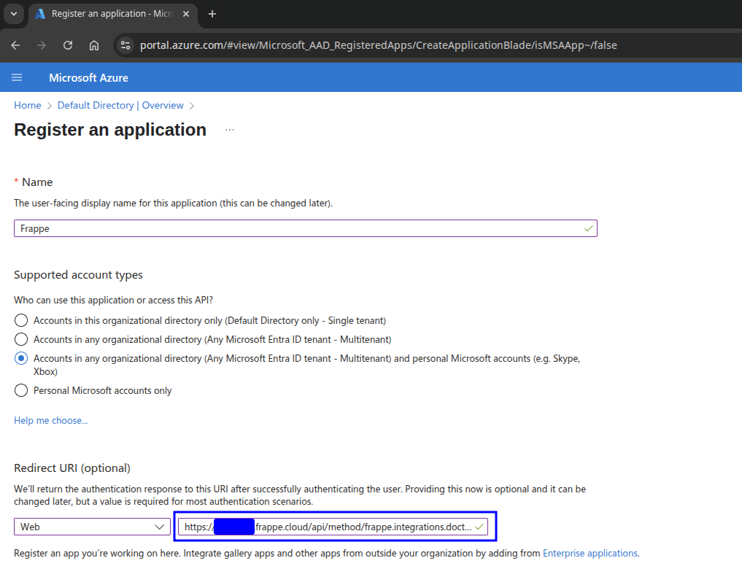The height and width of the screenshot is (585, 742).
Task: Go to Home in the breadcrumb
Action: (x=28, y=105)
